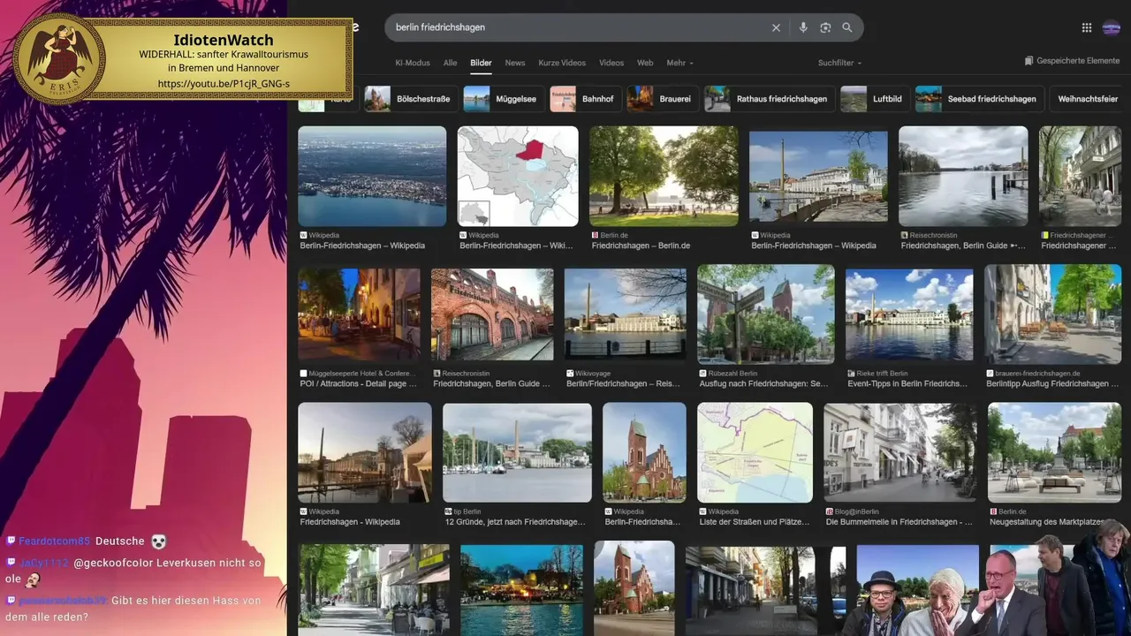Open the tip Berlin marina thumbnail

click(x=517, y=453)
